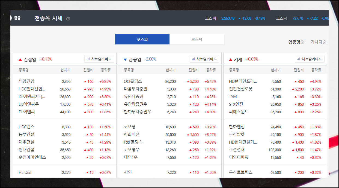Open stock HL D&I

tap(25, 172)
